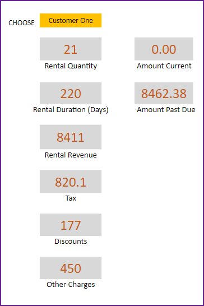Click the Amount Past Due label
The height and width of the screenshot is (306, 204).
coord(166,110)
